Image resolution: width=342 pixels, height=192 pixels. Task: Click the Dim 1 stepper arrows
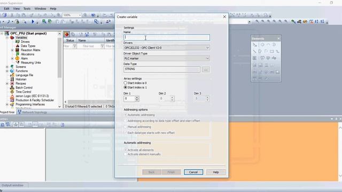pyautogui.click(x=137, y=99)
